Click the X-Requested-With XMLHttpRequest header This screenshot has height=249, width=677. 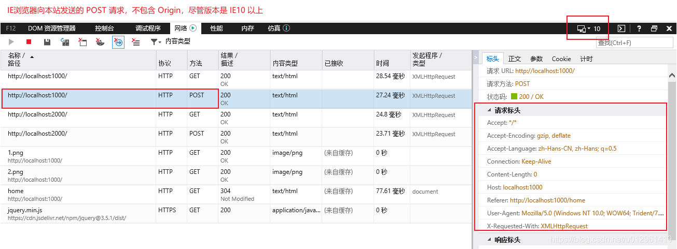pyautogui.click(x=537, y=226)
